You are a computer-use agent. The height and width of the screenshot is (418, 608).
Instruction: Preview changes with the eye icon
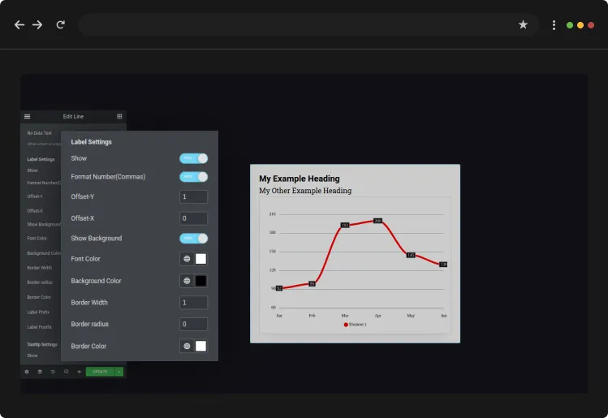tap(79, 372)
